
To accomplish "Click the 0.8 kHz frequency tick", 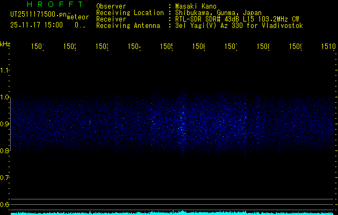I will (5, 151).
